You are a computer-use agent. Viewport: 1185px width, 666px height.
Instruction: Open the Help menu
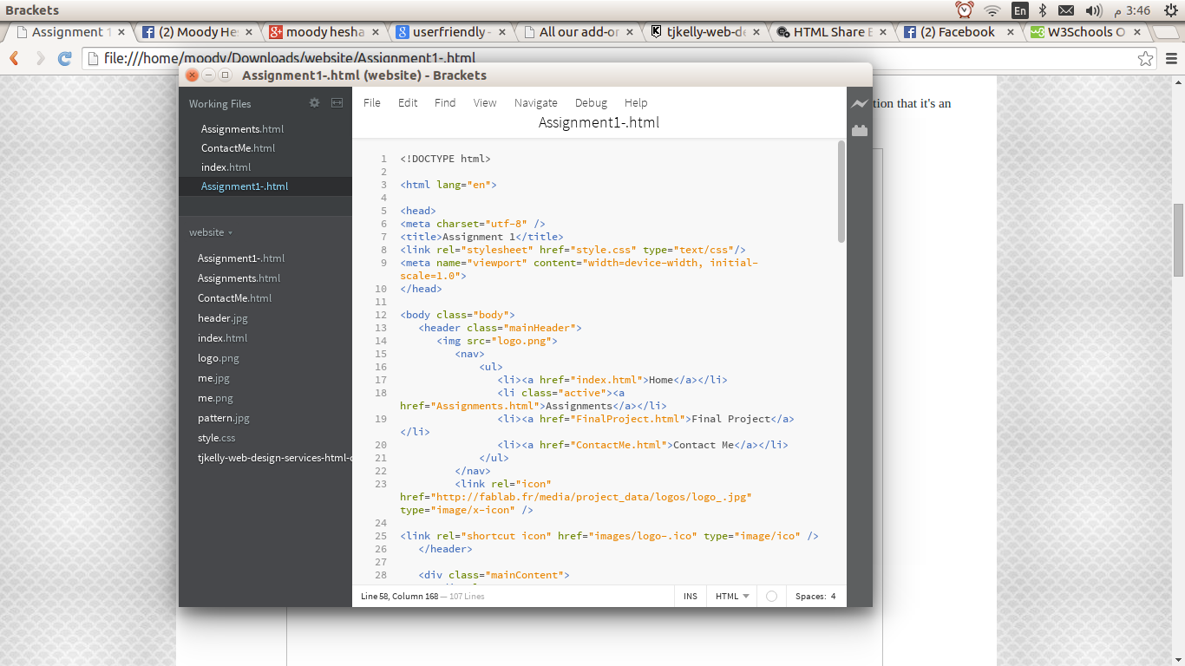(636, 102)
